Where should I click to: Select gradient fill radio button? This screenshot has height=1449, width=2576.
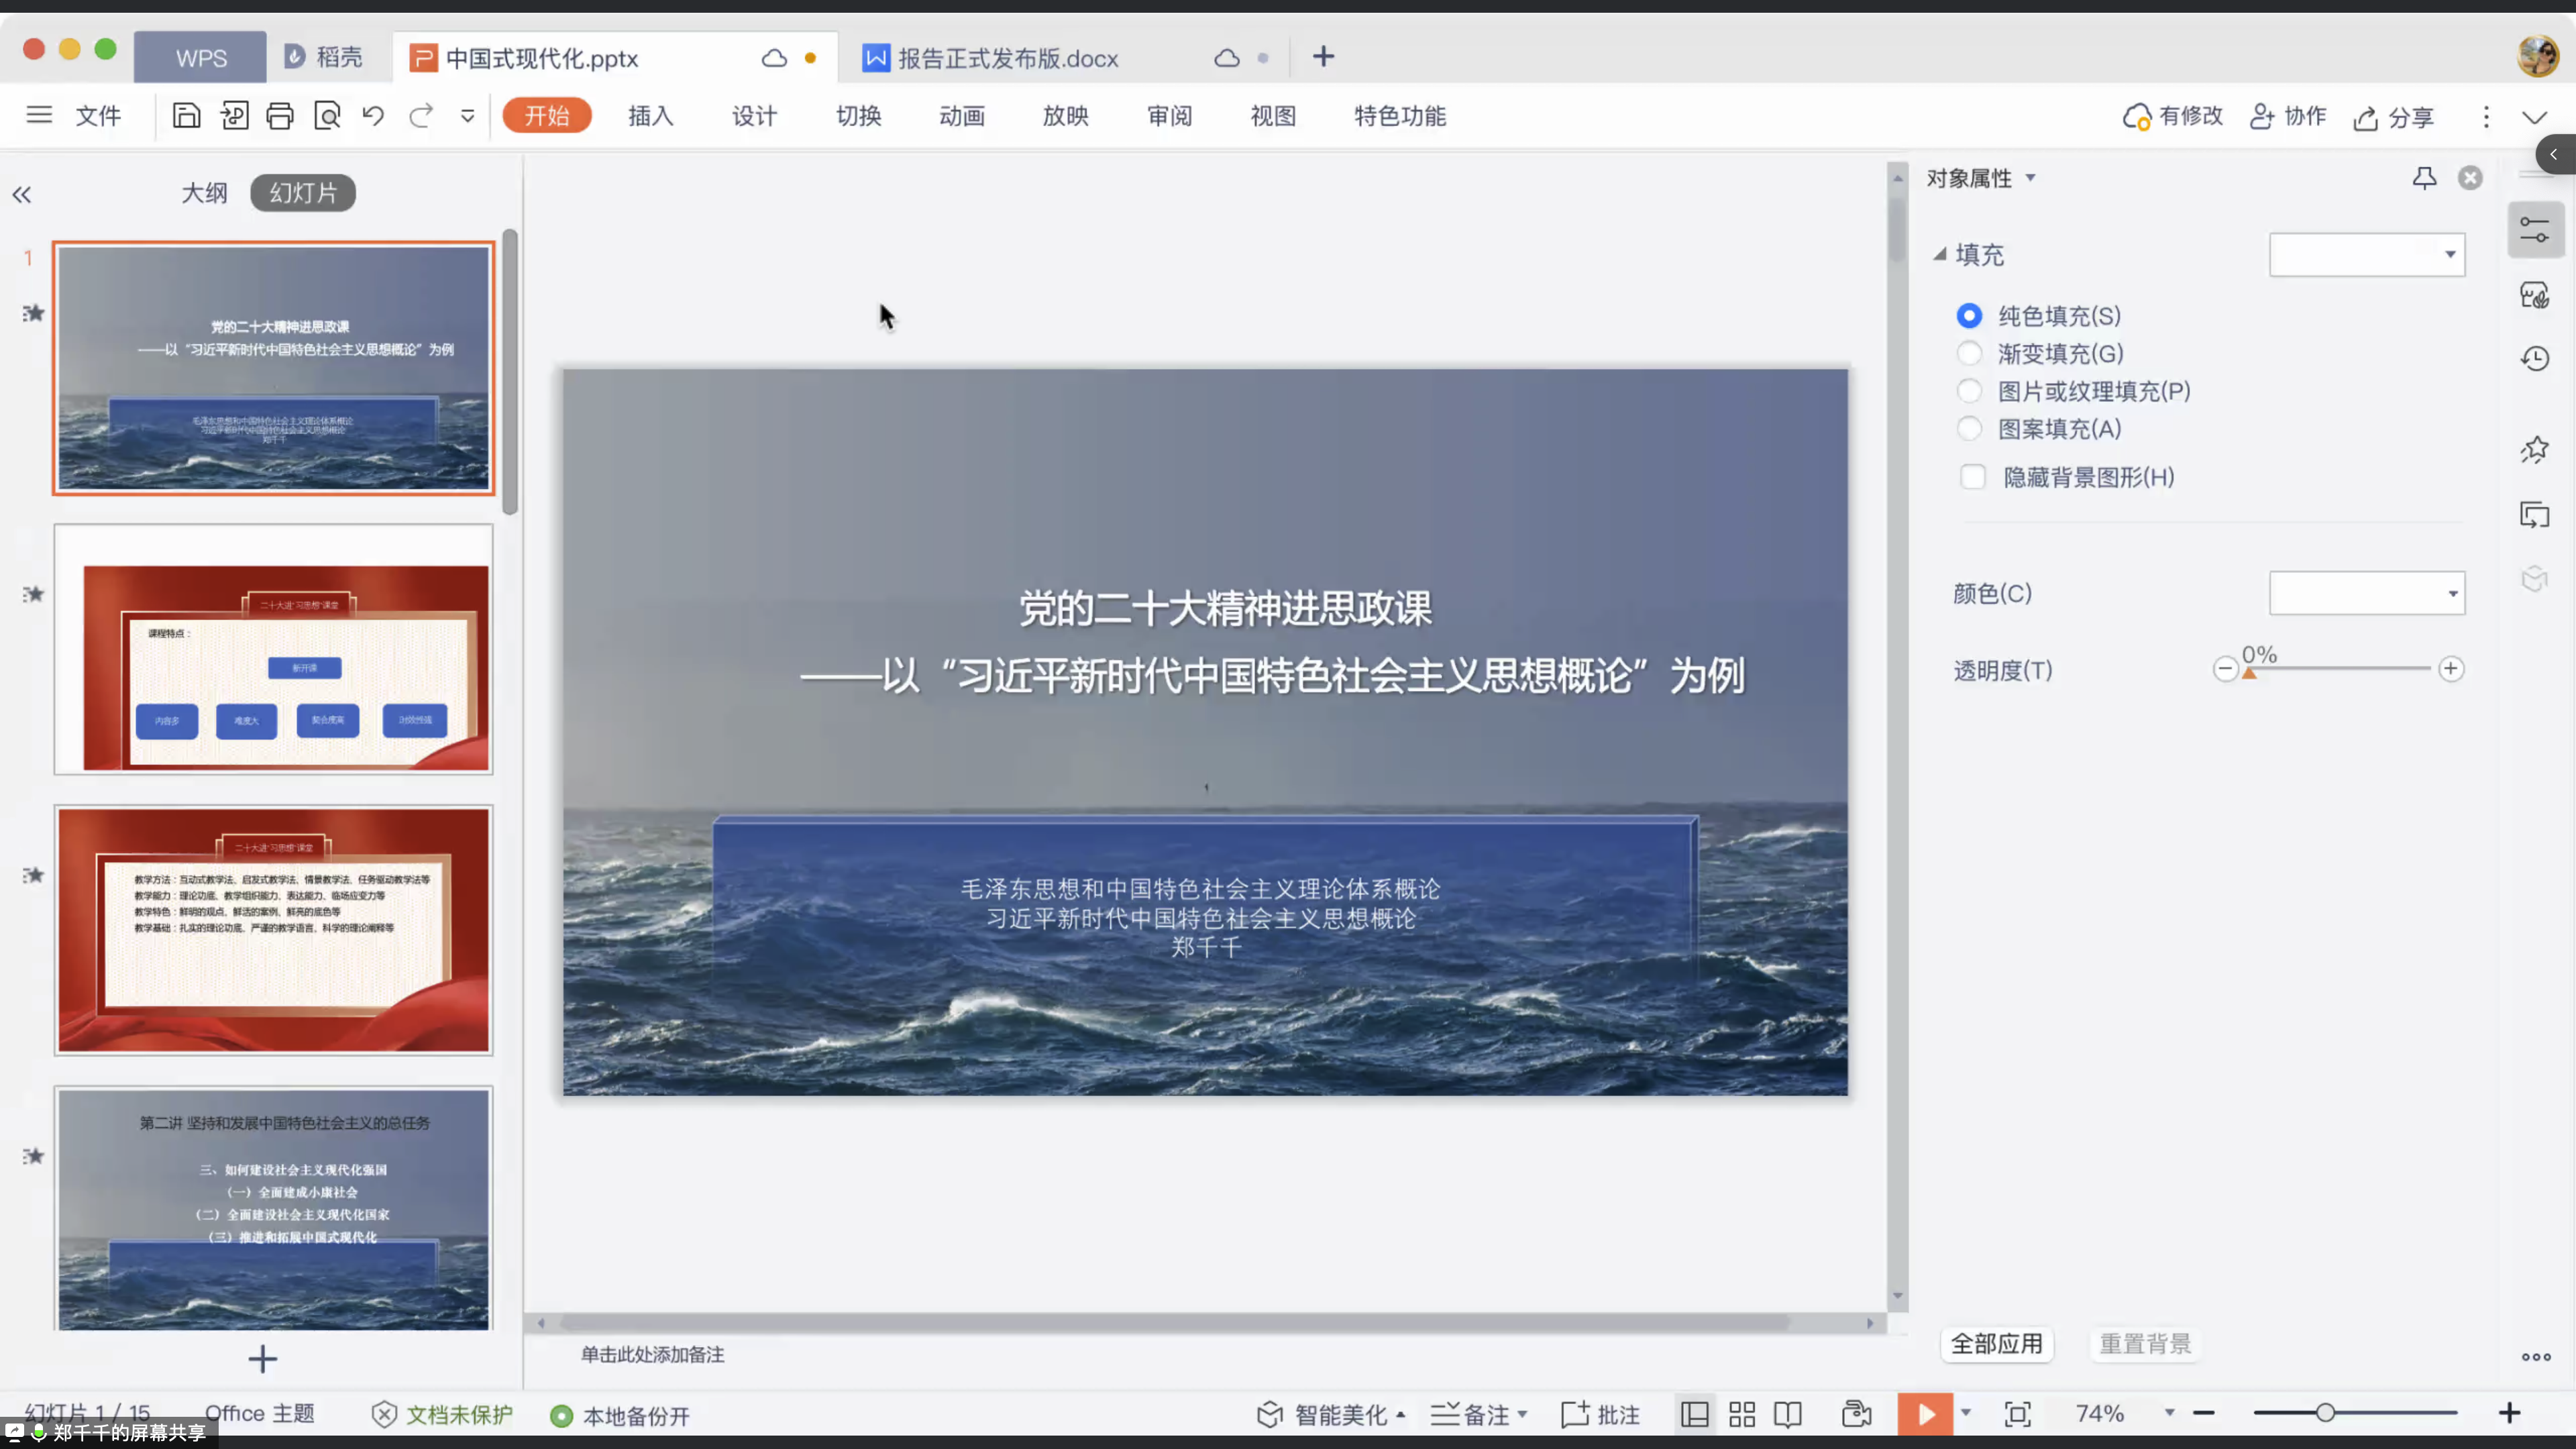pos(1969,354)
